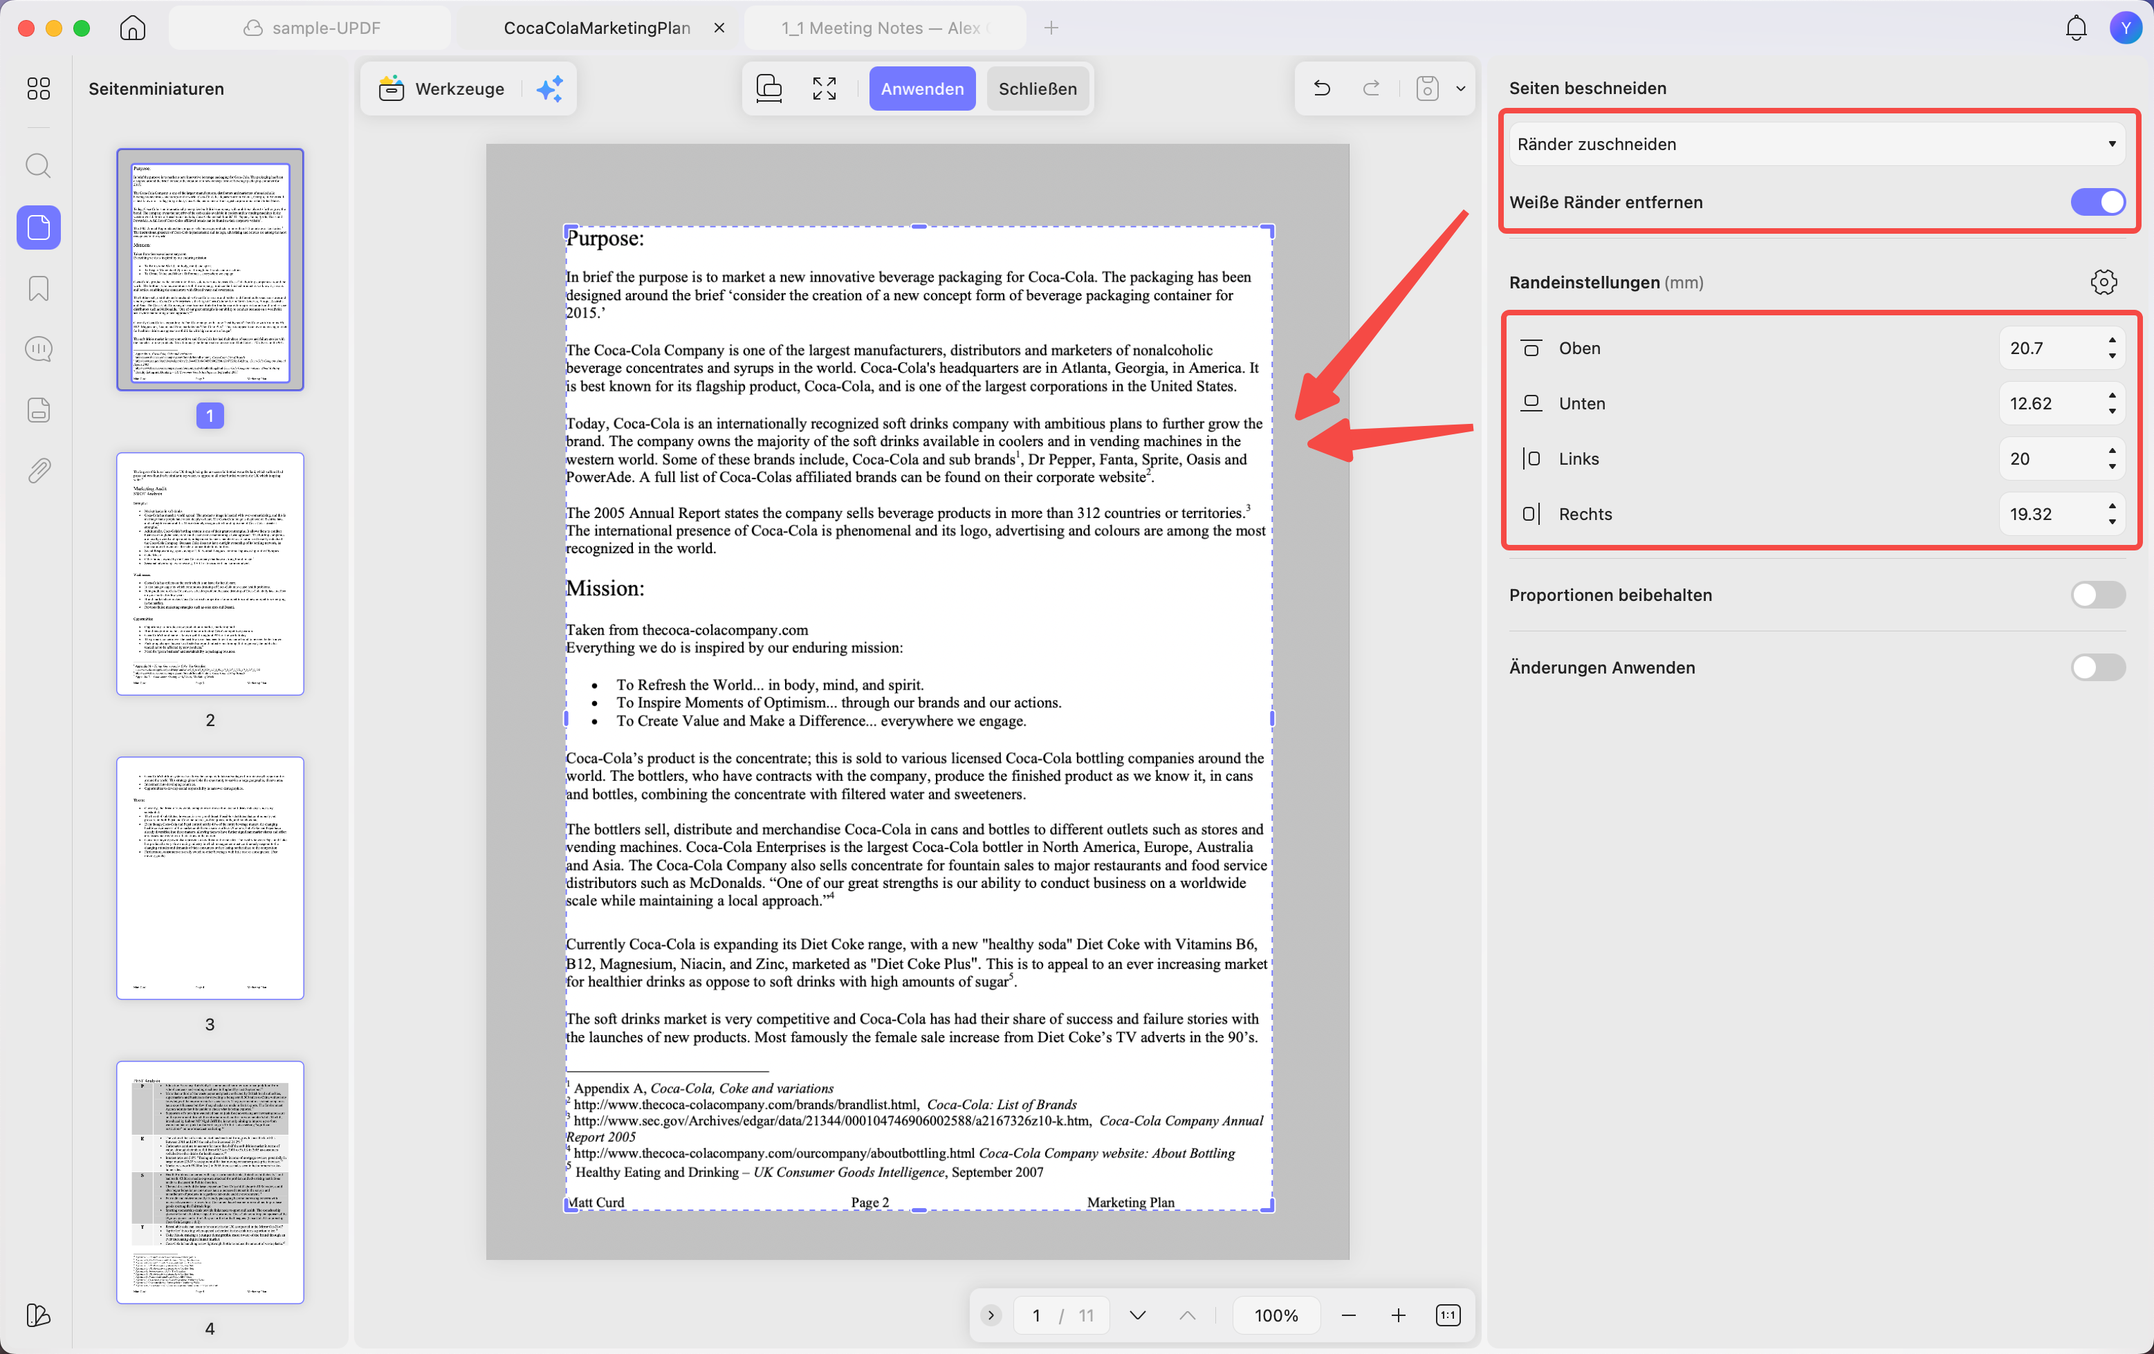Viewport: 2154px width, 1354px height.
Task: Click the actual size 1:1 icon
Action: click(1448, 1315)
